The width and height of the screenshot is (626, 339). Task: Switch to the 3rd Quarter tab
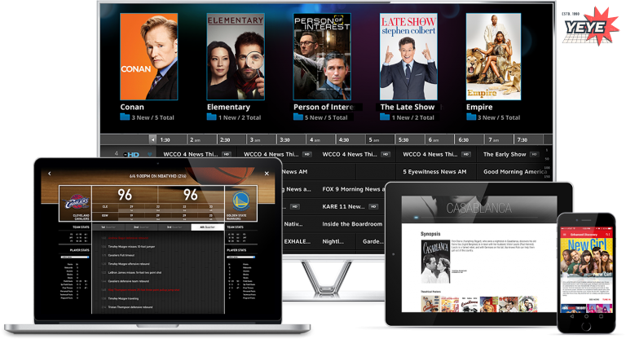point(174,227)
